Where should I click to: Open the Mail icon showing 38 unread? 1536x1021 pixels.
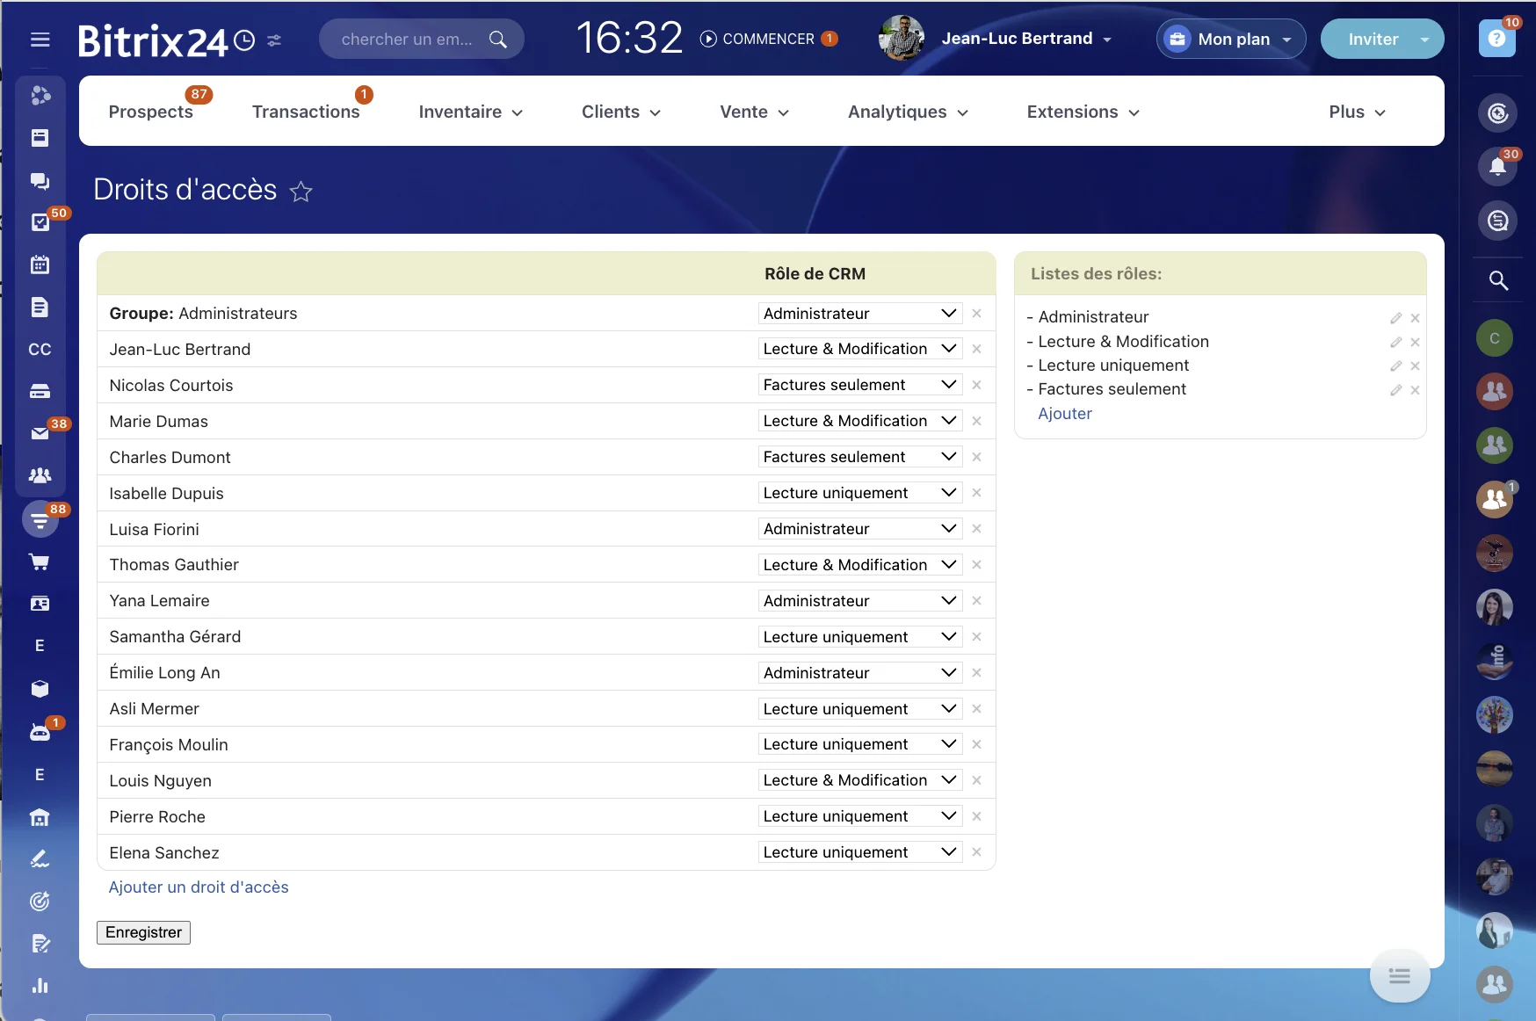pos(40,433)
